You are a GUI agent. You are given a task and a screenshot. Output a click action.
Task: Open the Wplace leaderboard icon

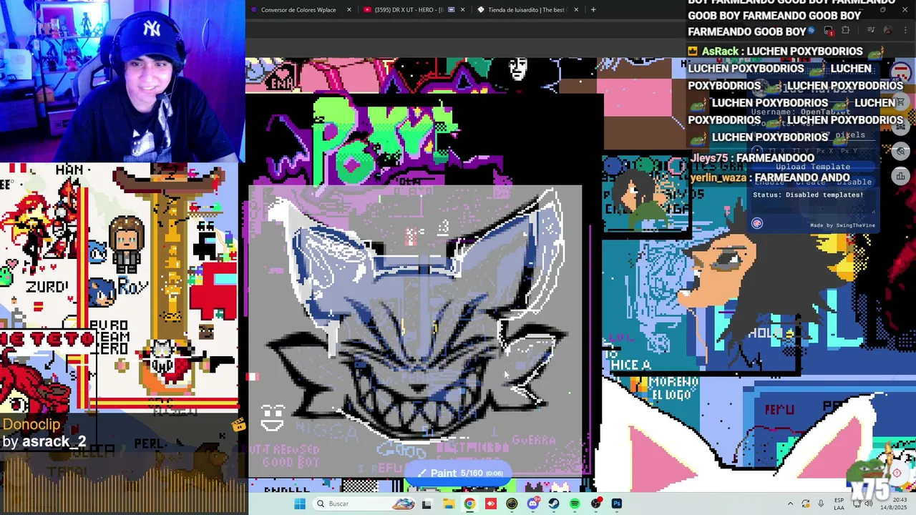[x=901, y=176]
